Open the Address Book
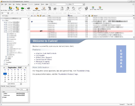This screenshot has width=135, height=106. pos(37,9)
